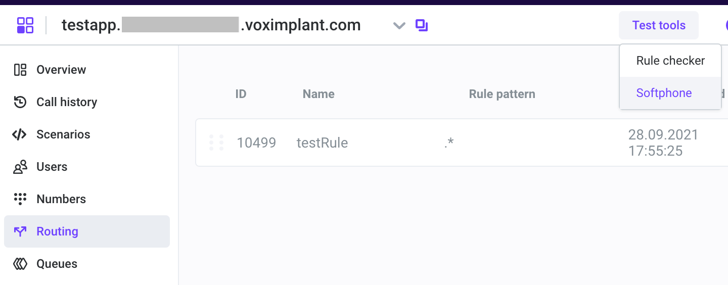
Task: Click the copy application name icon
Action: click(x=422, y=25)
